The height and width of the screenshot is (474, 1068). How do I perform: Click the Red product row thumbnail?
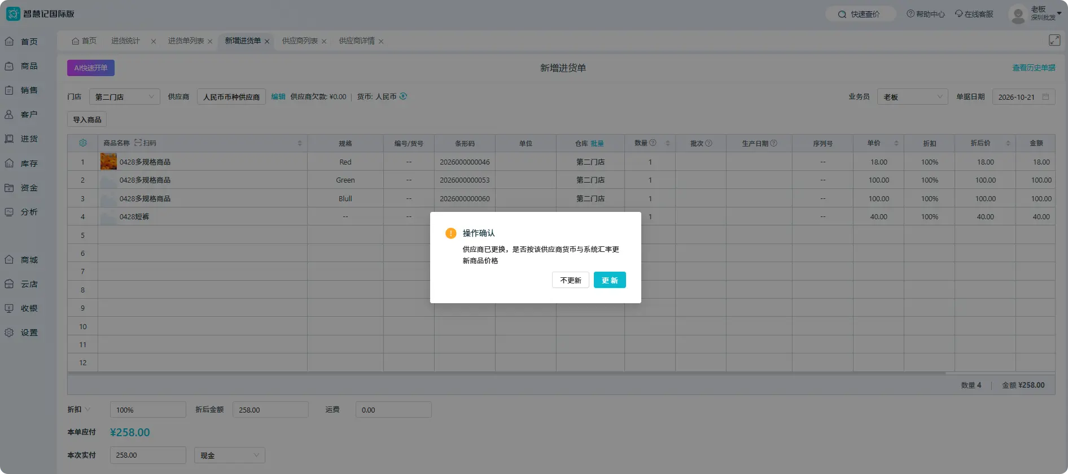(108, 161)
